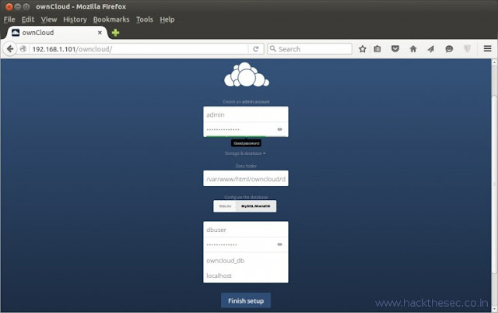Minimize the Firefox window
Screen dimensions: 498x313
(x=18, y=6)
